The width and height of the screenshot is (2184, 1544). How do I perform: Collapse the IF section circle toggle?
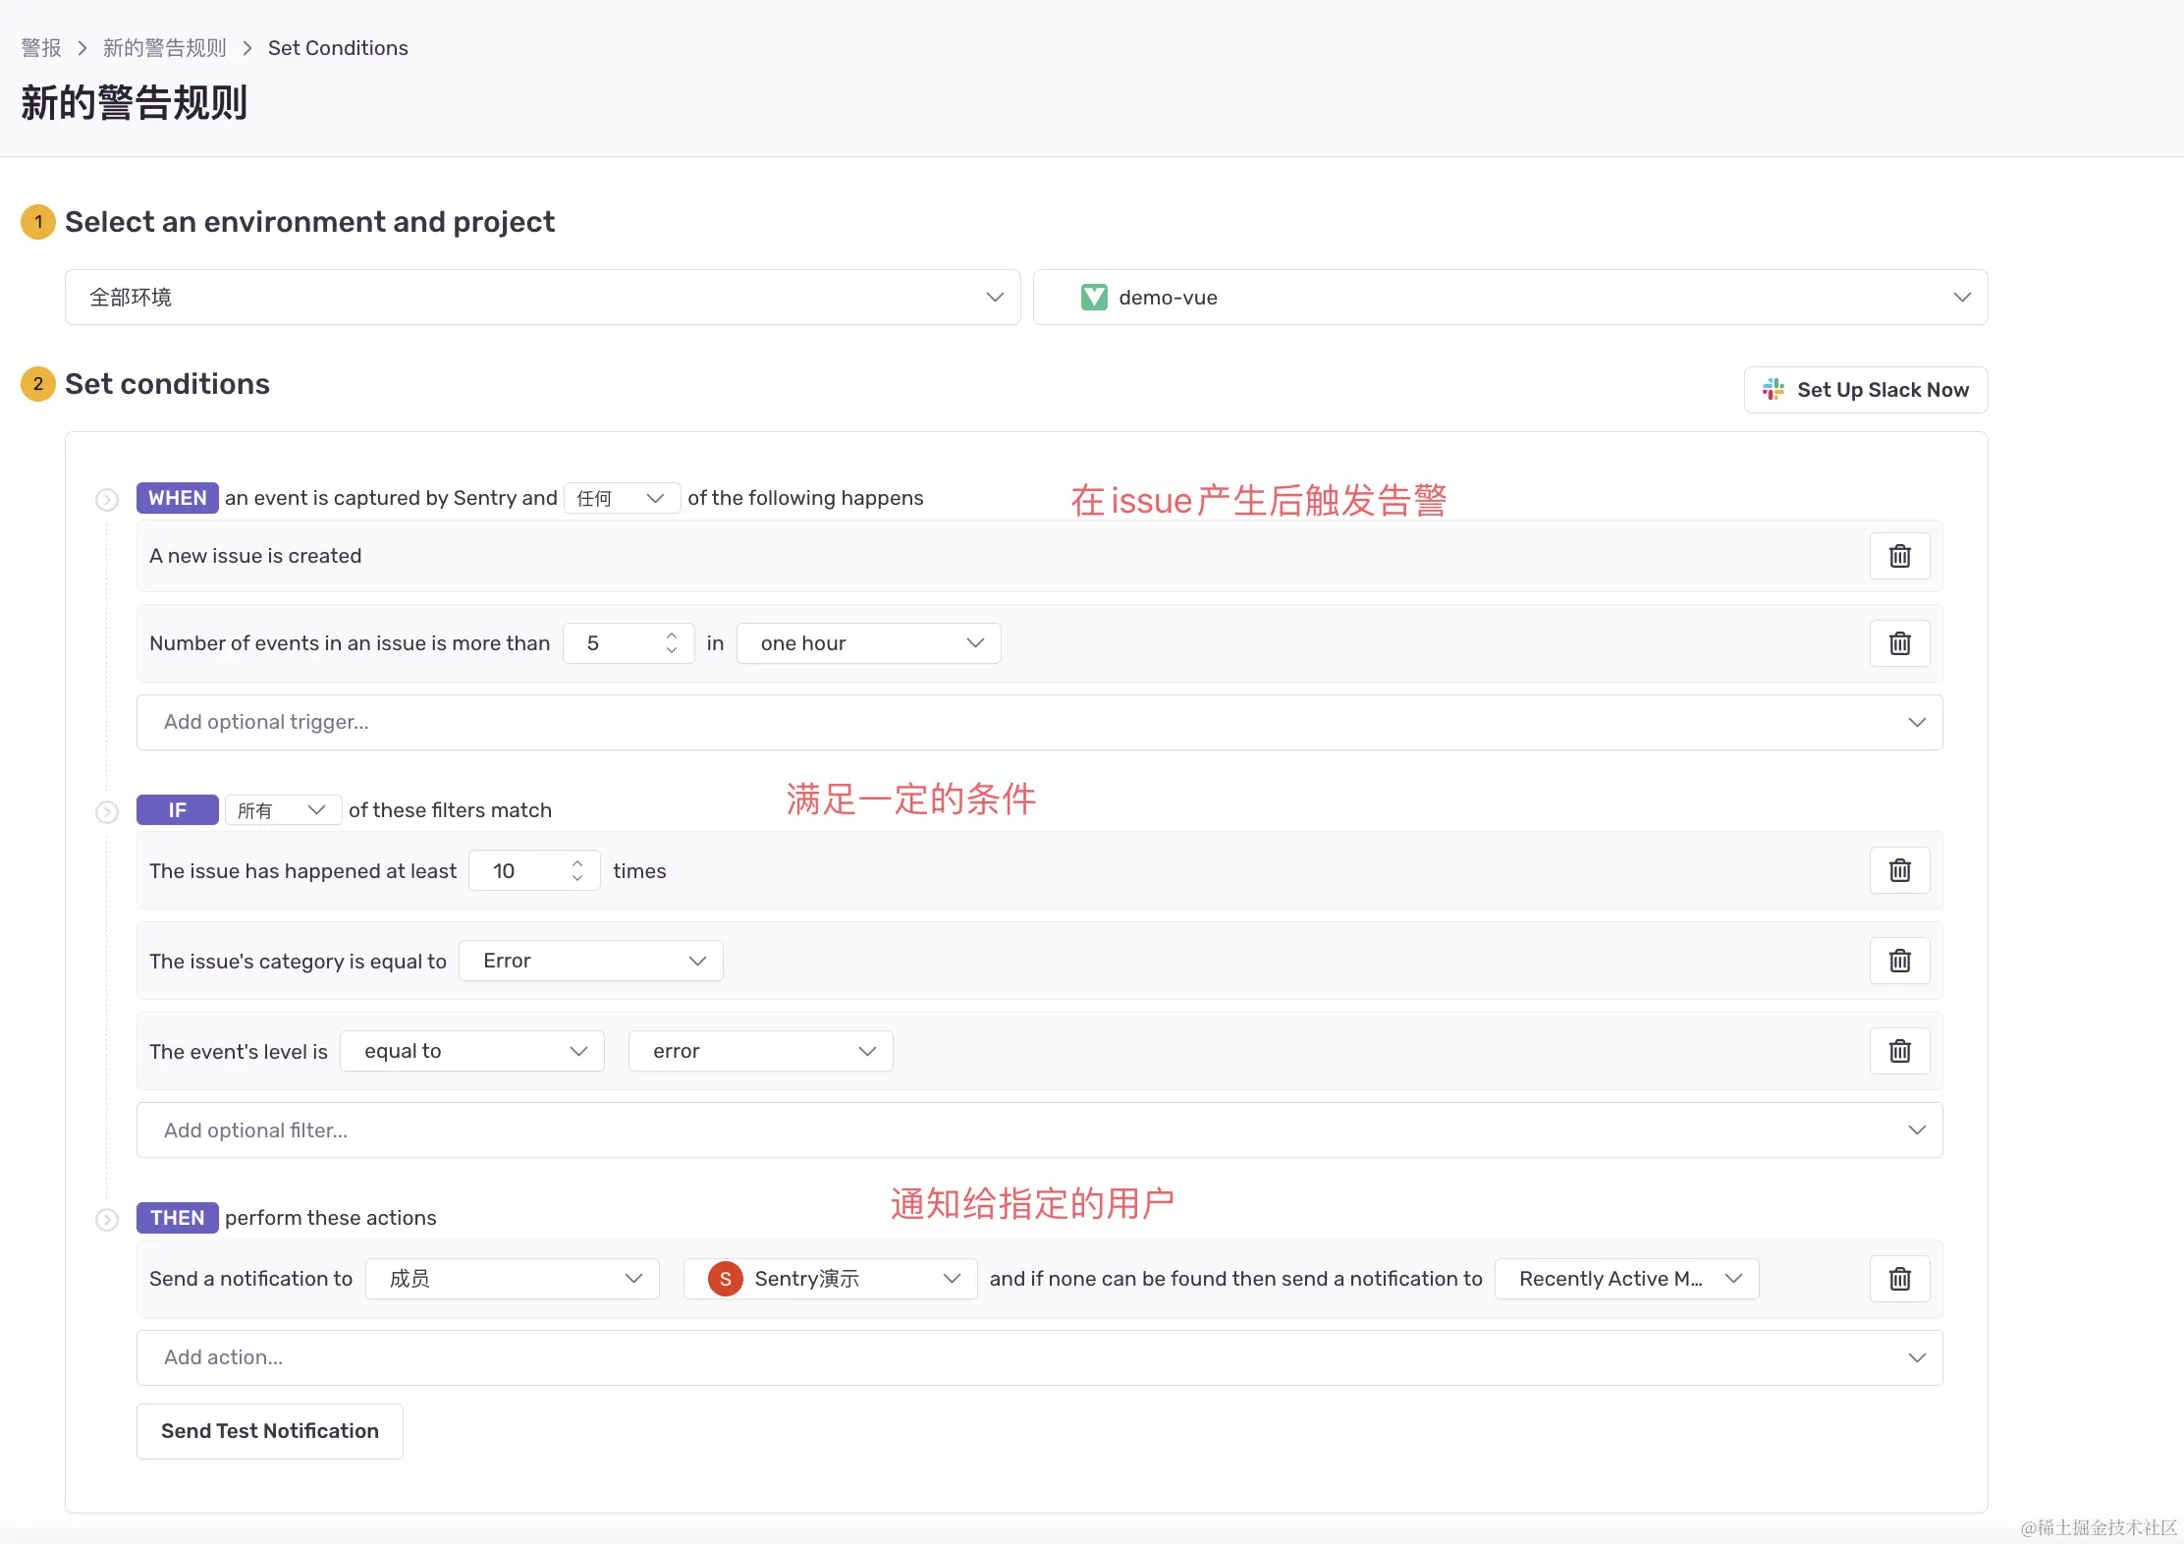tap(107, 812)
